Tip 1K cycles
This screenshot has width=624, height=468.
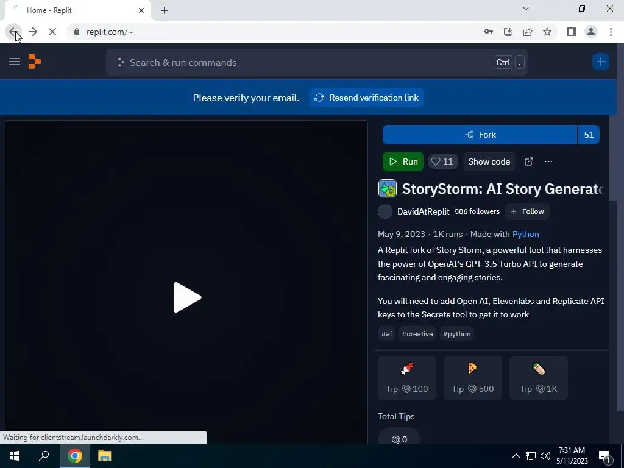[x=539, y=378]
